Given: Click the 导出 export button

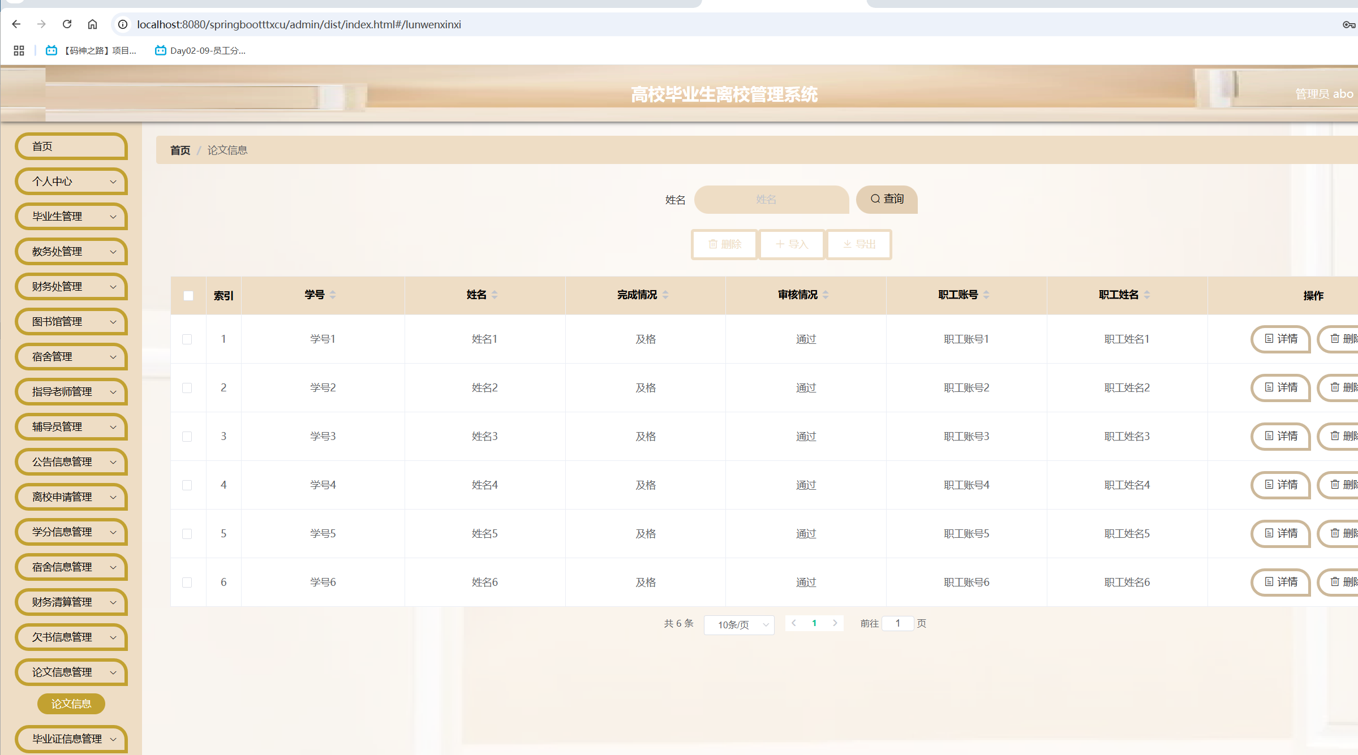Looking at the screenshot, I should [x=859, y=244].
